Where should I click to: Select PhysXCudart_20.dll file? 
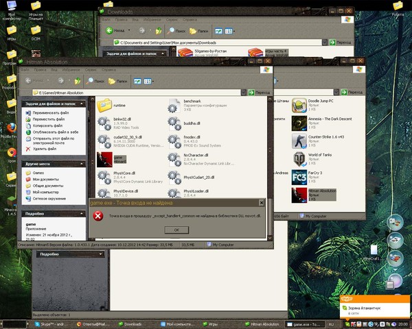coord(191,178)
